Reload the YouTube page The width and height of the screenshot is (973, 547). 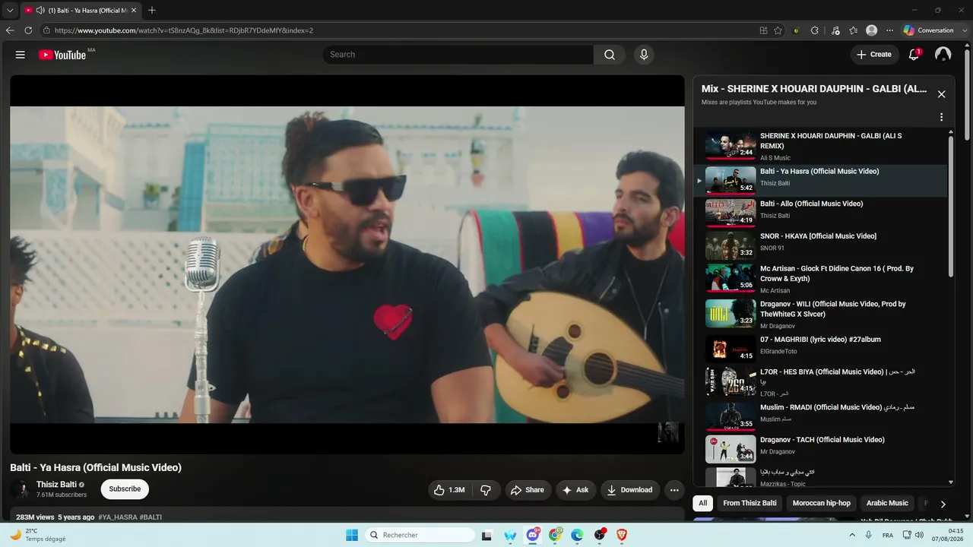click(28, 30)
